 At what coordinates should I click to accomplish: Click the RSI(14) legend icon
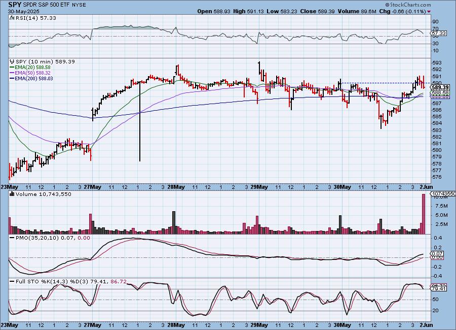click(x=12, y=18)
